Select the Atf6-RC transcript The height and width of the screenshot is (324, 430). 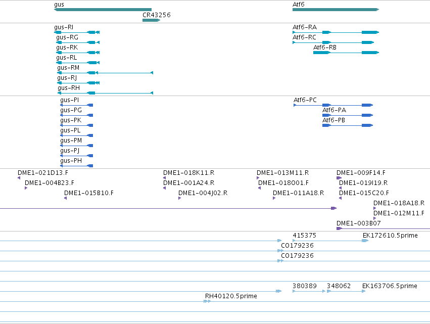coord(333,42)
